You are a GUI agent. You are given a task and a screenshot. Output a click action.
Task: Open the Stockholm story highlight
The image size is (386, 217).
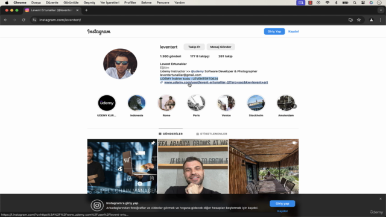[256, 103]
